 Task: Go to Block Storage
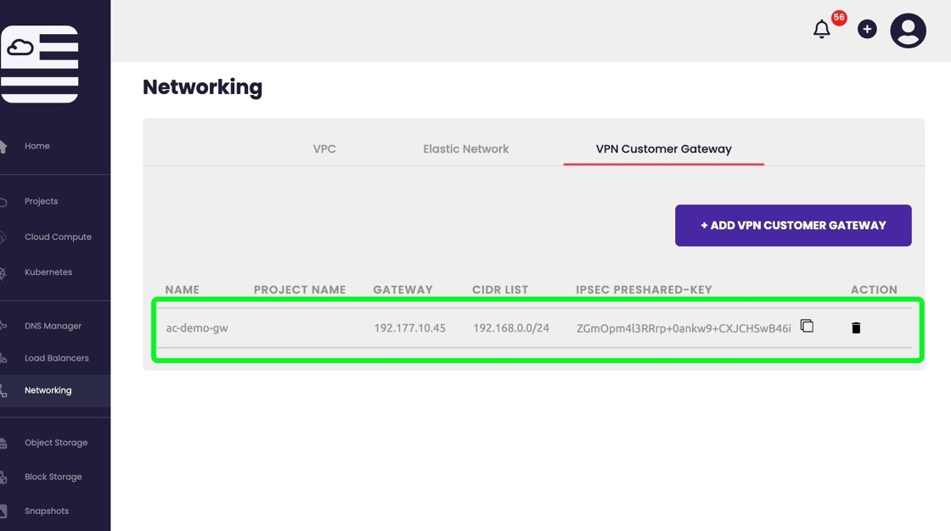point(53,477)
